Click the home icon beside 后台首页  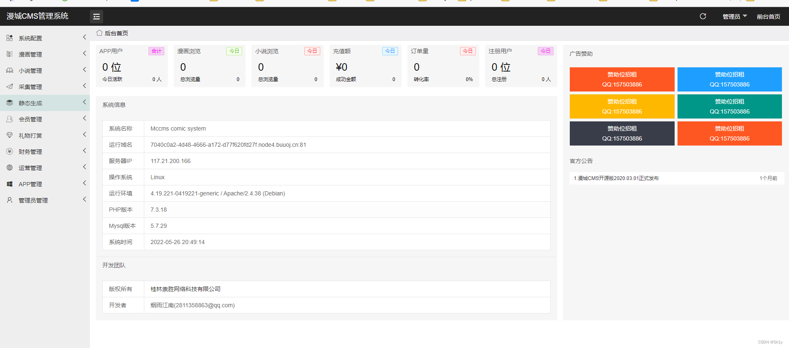tap(99, 33)
